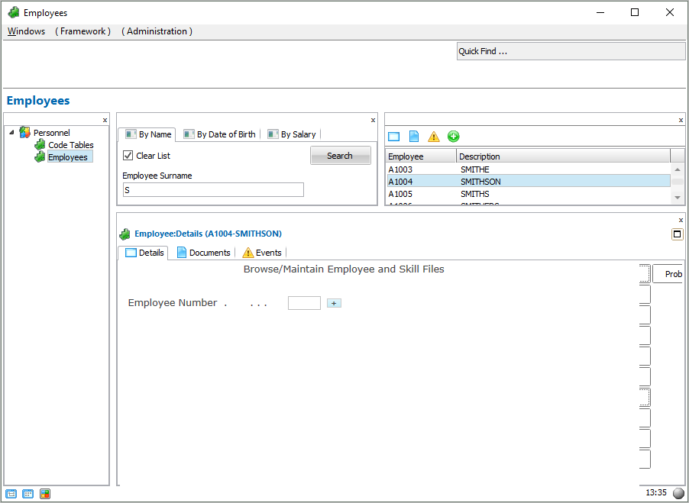Click the employee list scroll up arrow
Image resolution: width=689 pixels, height=503 pixels.
[677, 169]
